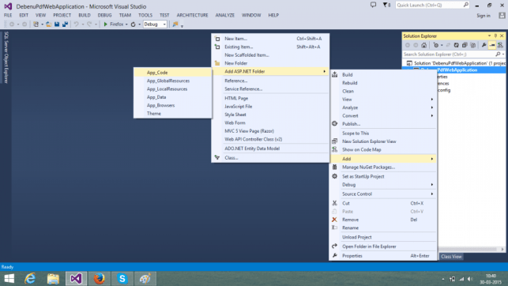The image size is (508, 286).
Task: Open the Solution Explorer window options dropdown
Action: (490, 36)
